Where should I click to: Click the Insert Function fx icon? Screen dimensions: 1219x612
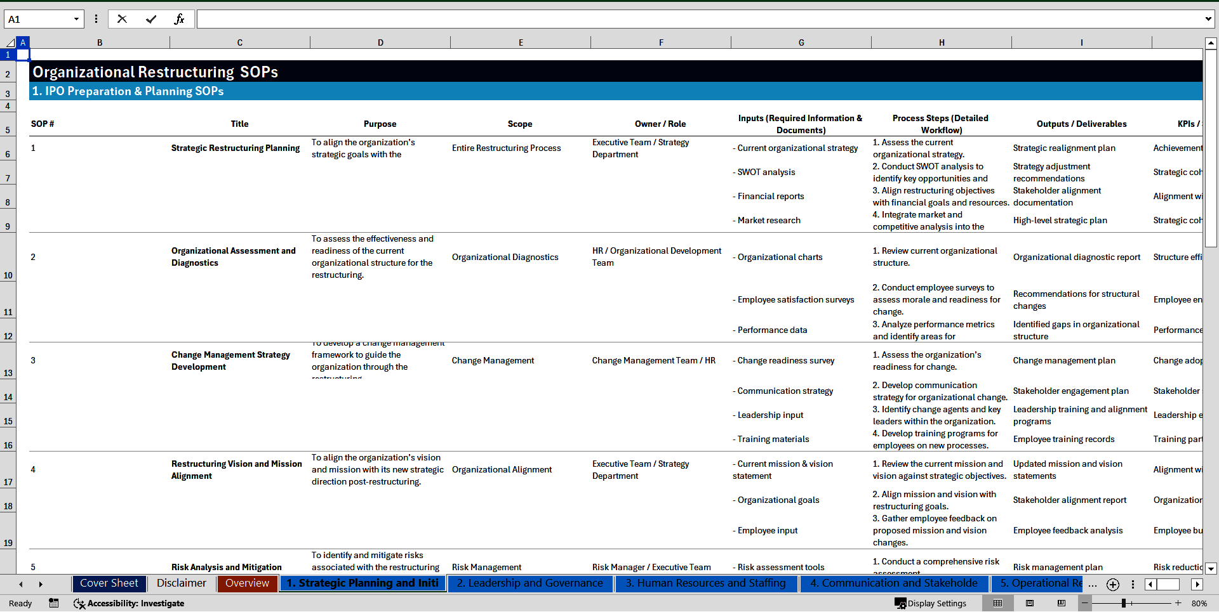(179, 19)
